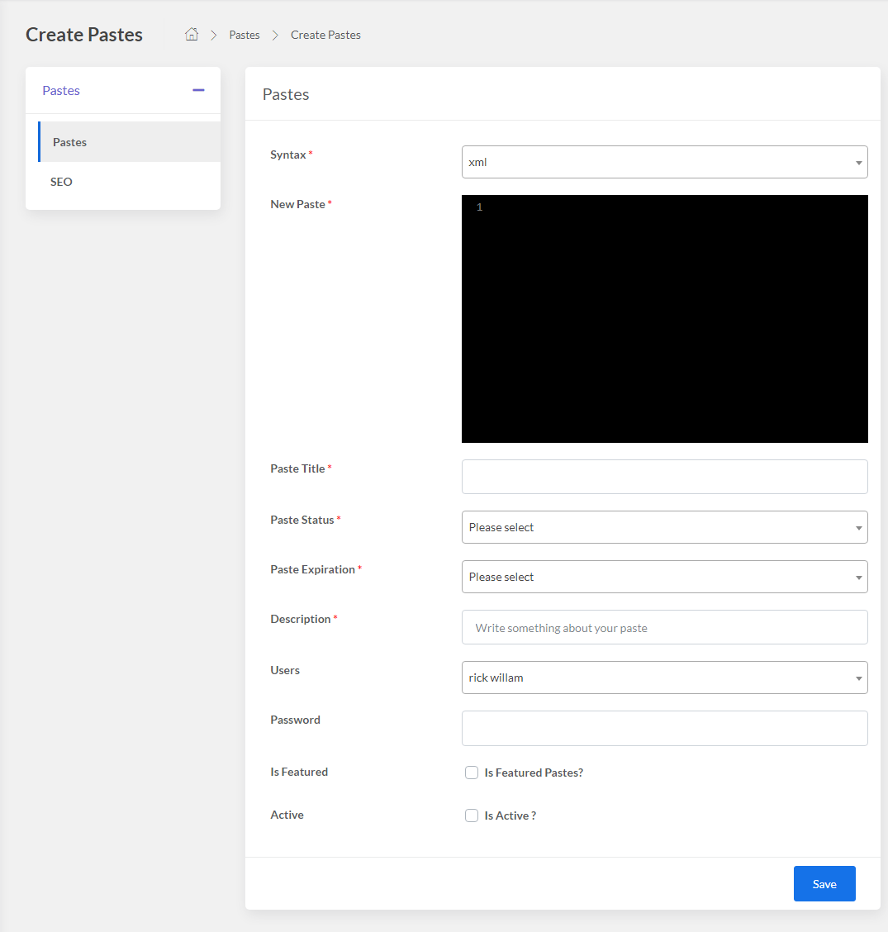
Task: Enable the Is Active checkbox
Action: [x=472, y=815]
